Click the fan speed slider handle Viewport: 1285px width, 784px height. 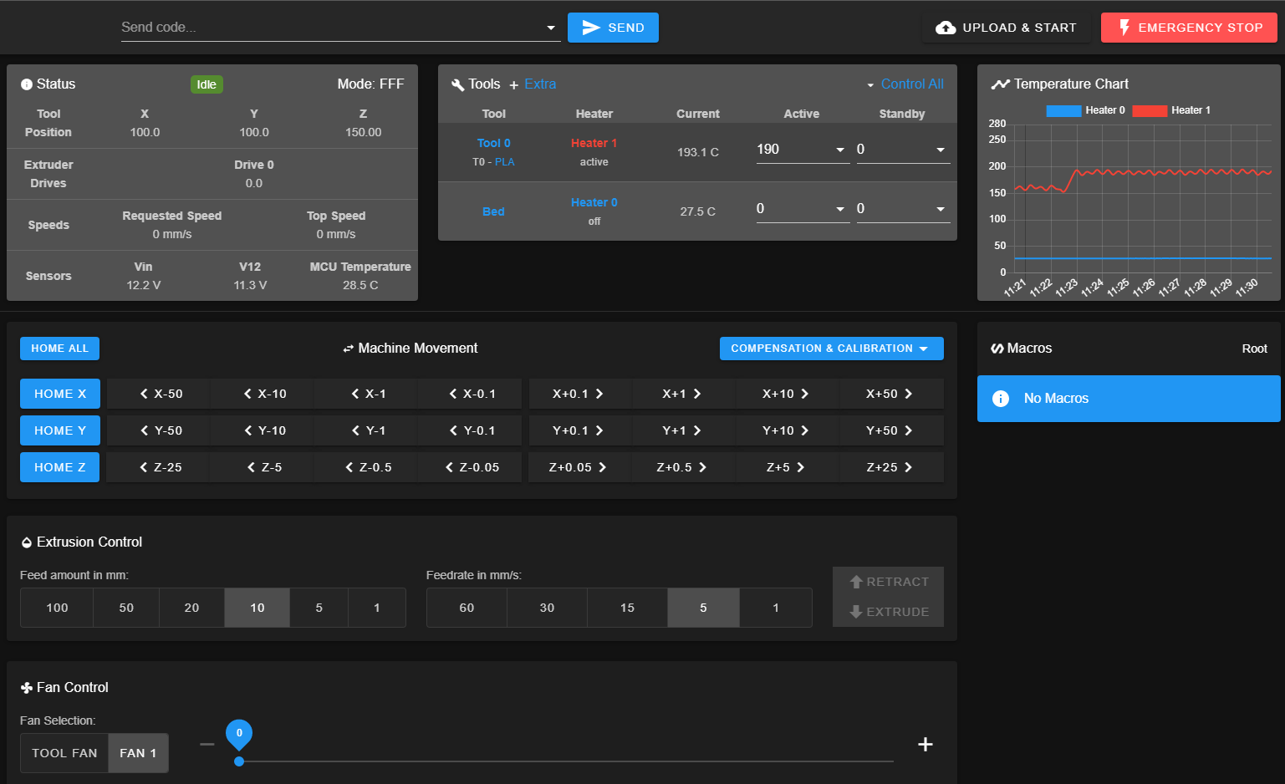pos(239,761)
